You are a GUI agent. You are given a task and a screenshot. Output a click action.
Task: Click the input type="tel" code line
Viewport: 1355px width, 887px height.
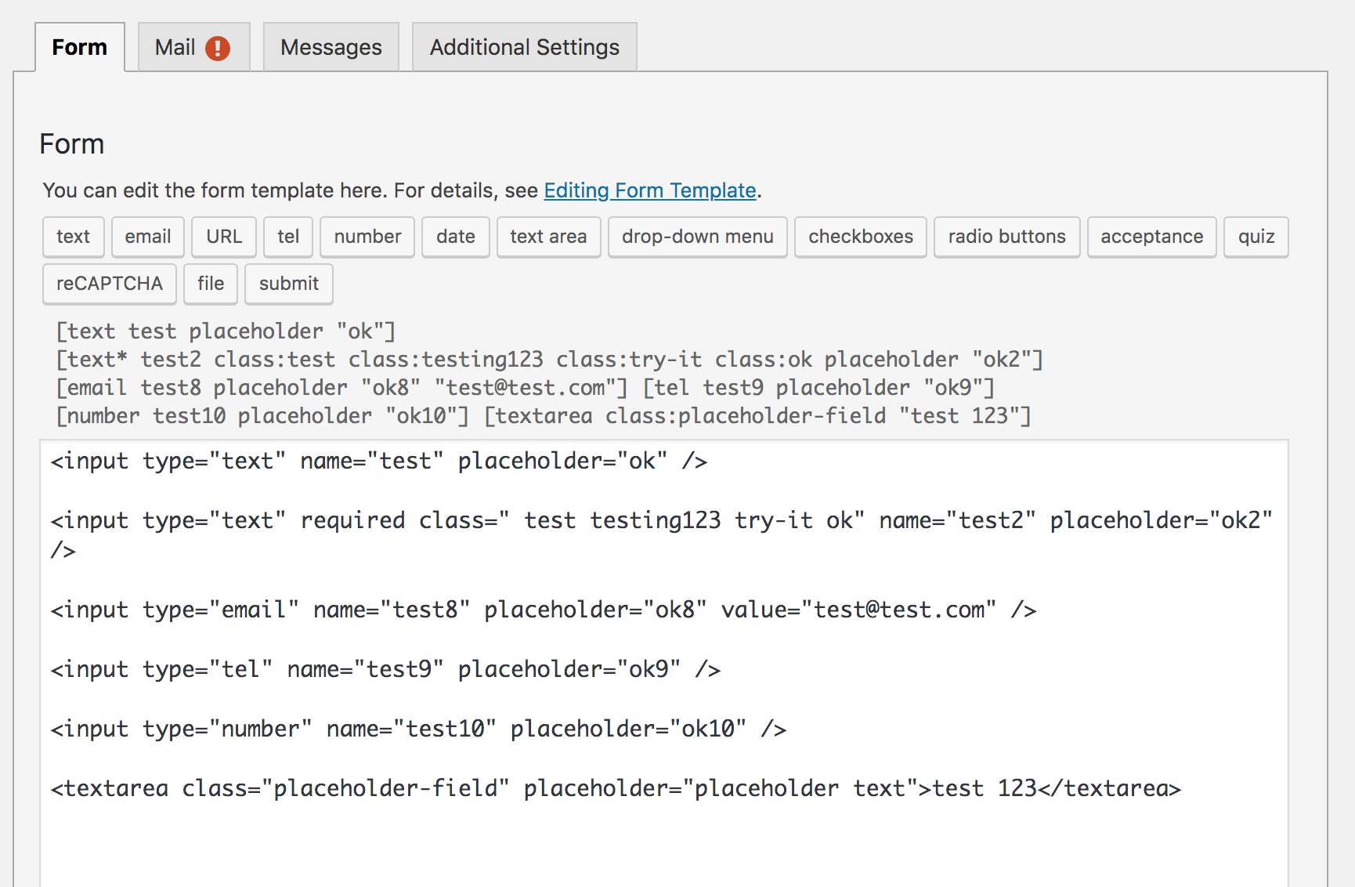(x=385, y=669)
